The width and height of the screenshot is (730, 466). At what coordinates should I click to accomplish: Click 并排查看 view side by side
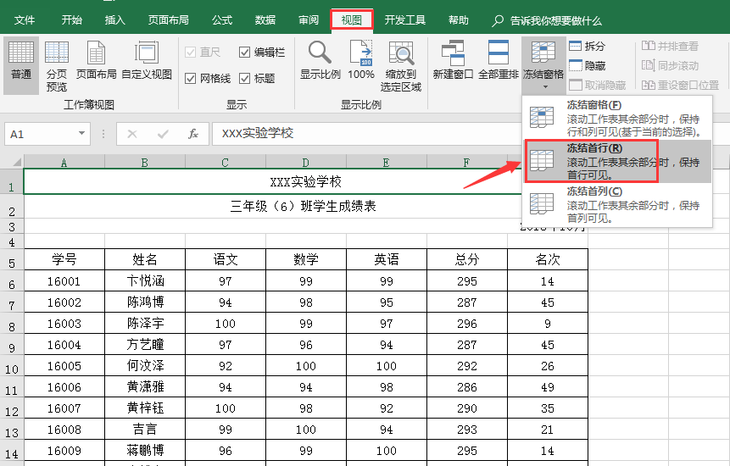(x=670, y=46)
